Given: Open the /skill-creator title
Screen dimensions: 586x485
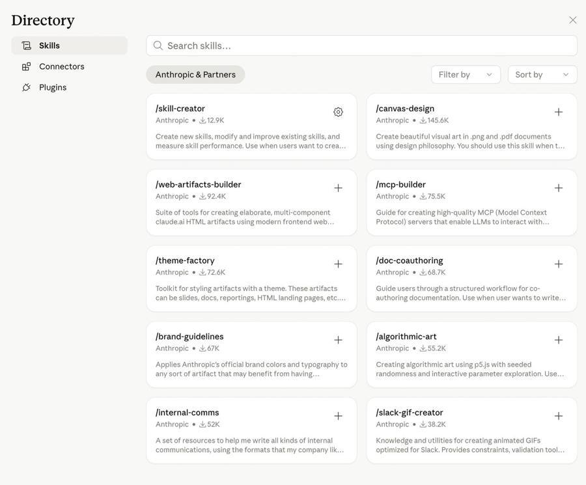Looking at the screenshot, I should coord(180,109).
